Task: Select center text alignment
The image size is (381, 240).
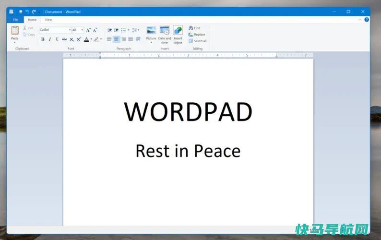Action: (x=117, y=39)
